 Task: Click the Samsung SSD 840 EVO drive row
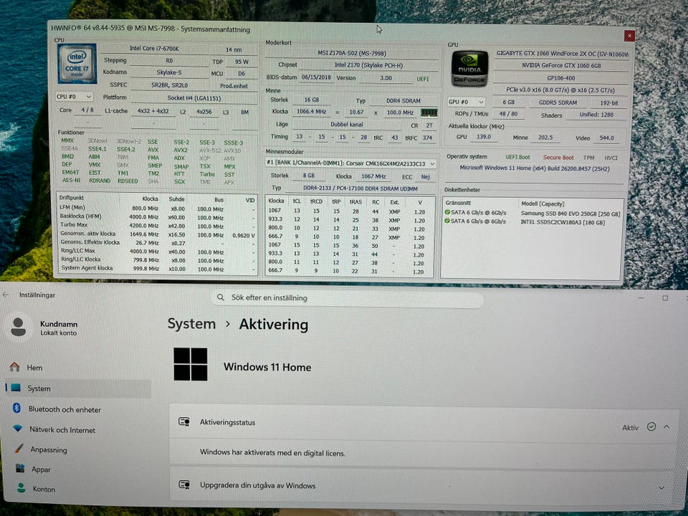click(x=532, y=214)
